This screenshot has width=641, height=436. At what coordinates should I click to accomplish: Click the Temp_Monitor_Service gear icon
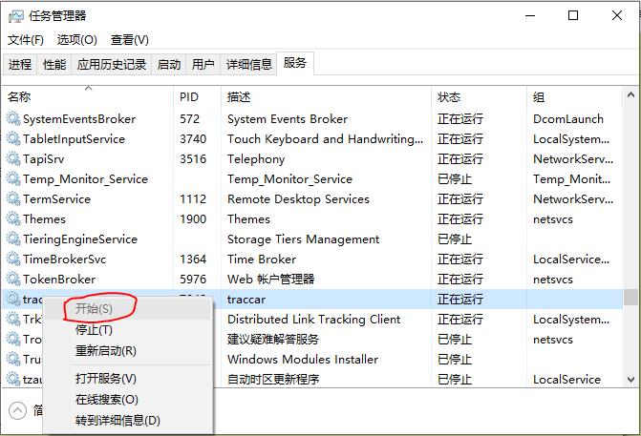13,179
